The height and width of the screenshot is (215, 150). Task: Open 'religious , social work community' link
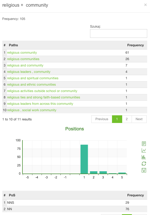coord(32,110)
